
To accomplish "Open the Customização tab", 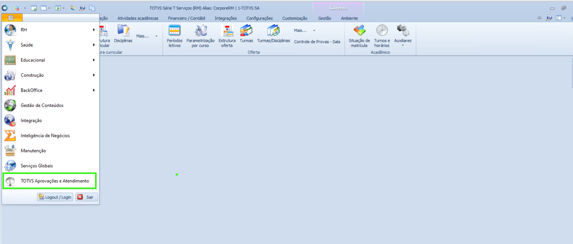I will (295, 18).
